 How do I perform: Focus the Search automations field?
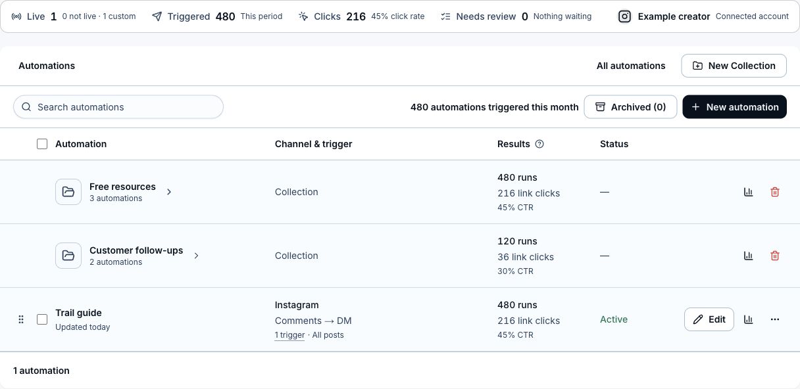[118, 107]
